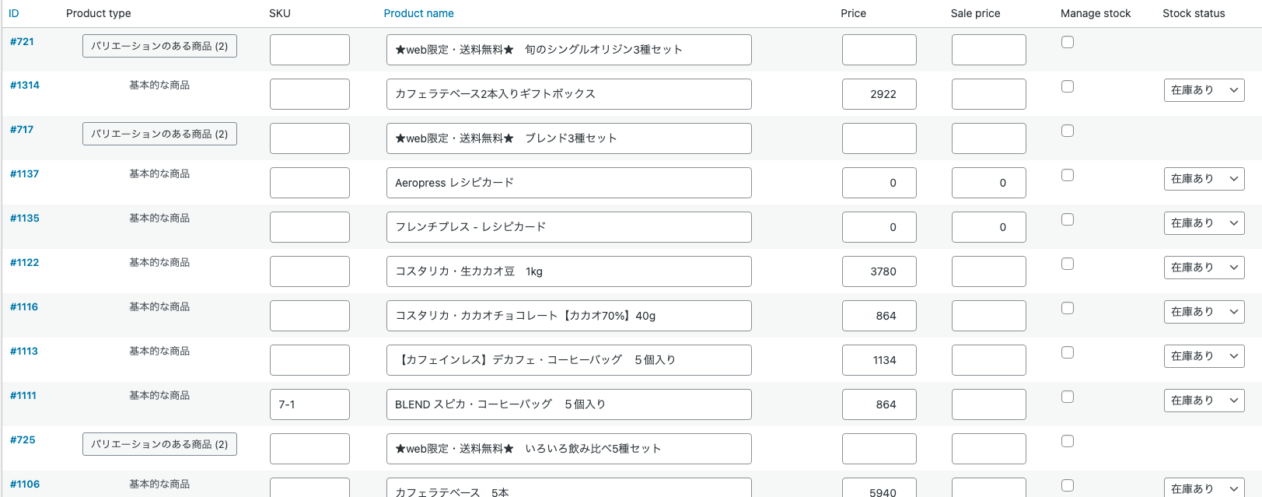1262x497 pixels.
Task: Expand Stock status dropdown for product #1122
Action: pos(1203,268)
